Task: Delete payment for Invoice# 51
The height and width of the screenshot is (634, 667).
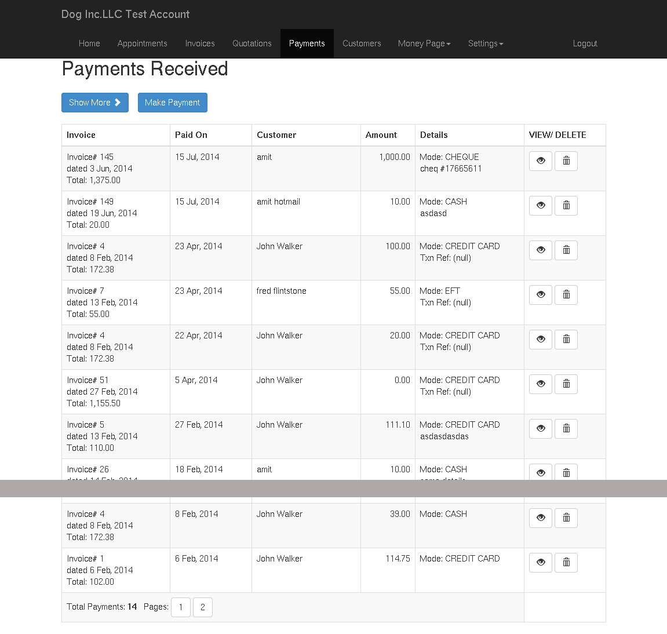Action: (566, 384)
